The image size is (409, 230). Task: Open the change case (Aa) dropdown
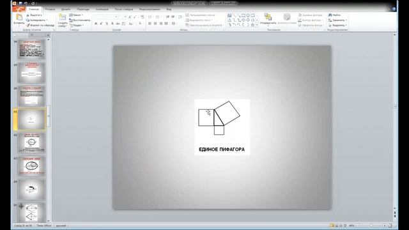(x=131, y=24)
